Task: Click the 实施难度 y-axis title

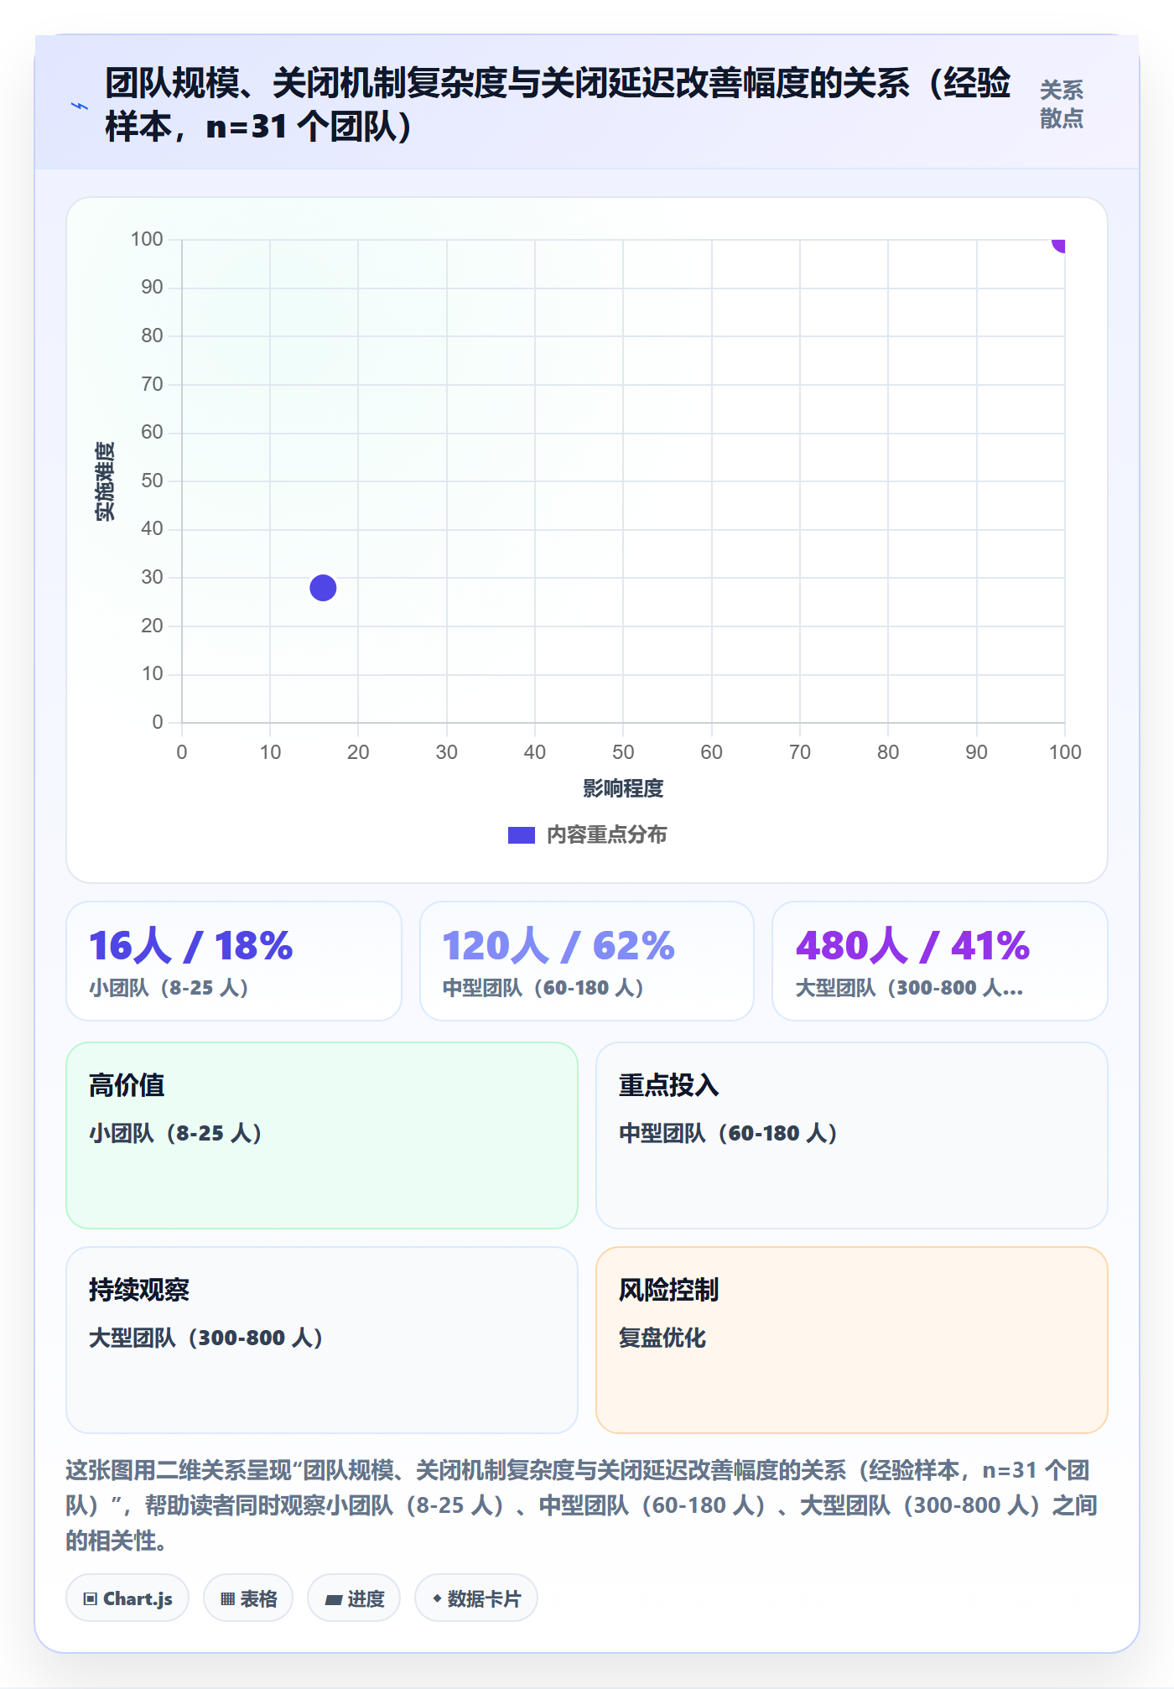Action: click(x=105, y=481)
